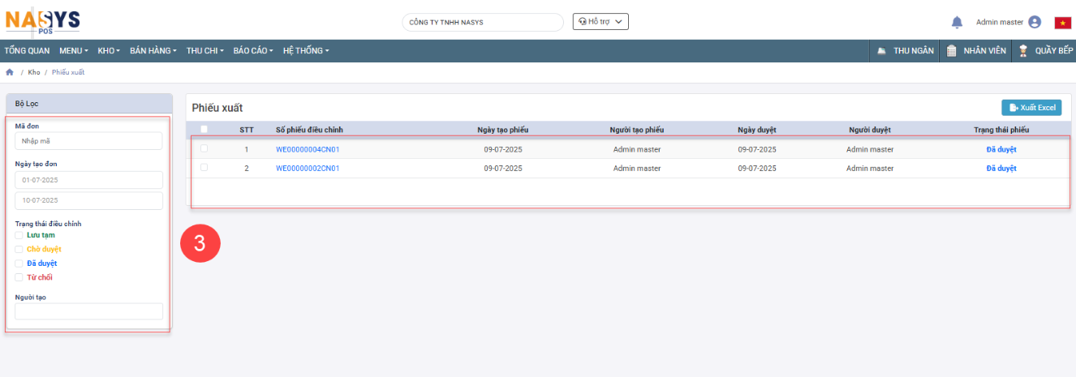
Task: Click the home icon in breadcrumb
Action: click(x=10, y=72)
